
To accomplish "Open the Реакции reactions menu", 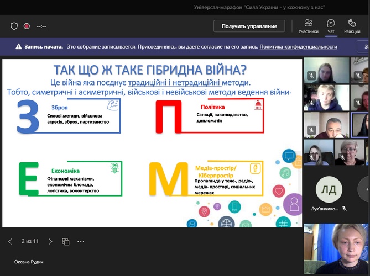I will tap(351, 26).
